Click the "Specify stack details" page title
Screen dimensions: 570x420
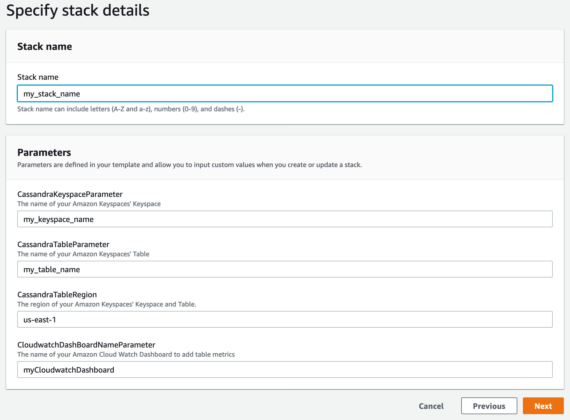[78, 11]
